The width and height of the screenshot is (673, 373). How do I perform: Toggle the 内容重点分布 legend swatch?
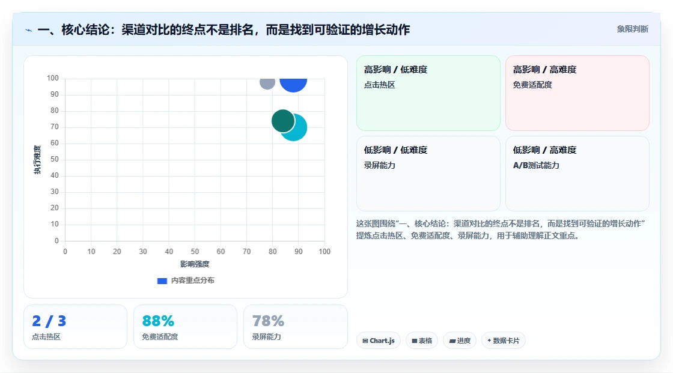pyautogui.click(x=162, y=281)
